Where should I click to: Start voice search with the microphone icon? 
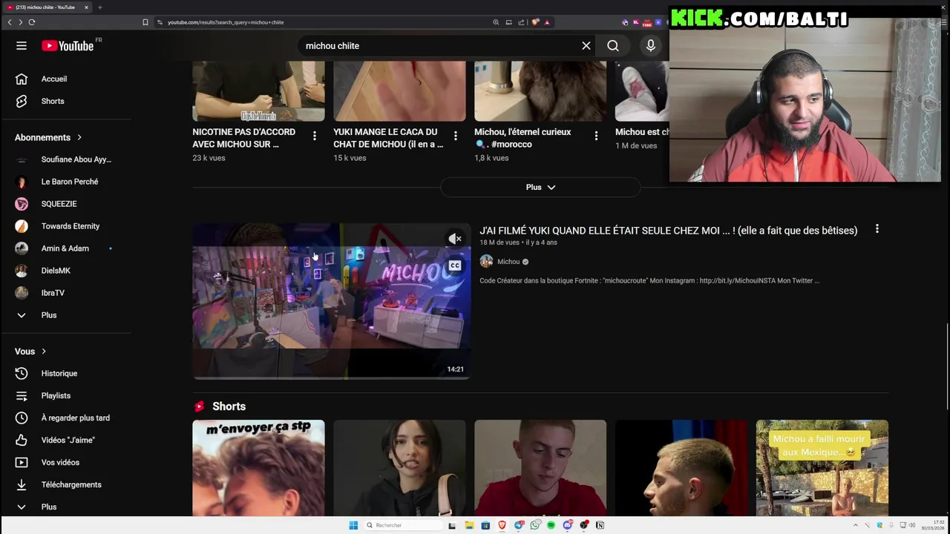pyautogui.click(x=651, y=46)
